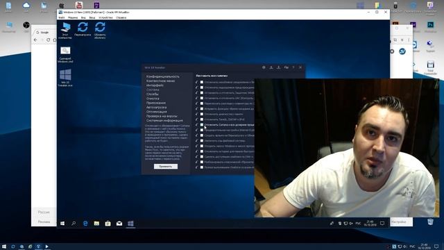The image size is (444, 250).
Task: Open the 'Справка' menu in VirtualBox
Action: (121, 17)
